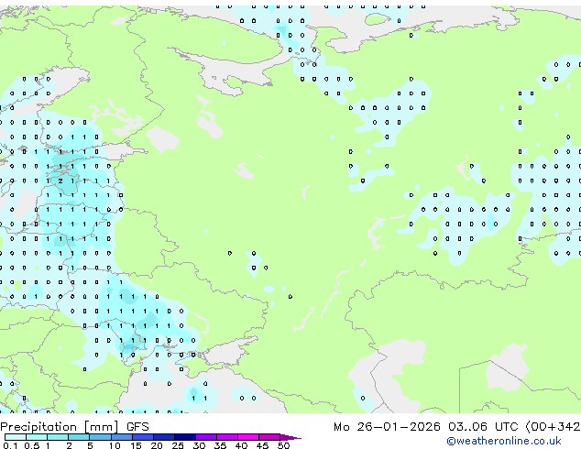Screen dimensions: 581x449
Task: Click the legend label 20
Action: pos(157,445)
